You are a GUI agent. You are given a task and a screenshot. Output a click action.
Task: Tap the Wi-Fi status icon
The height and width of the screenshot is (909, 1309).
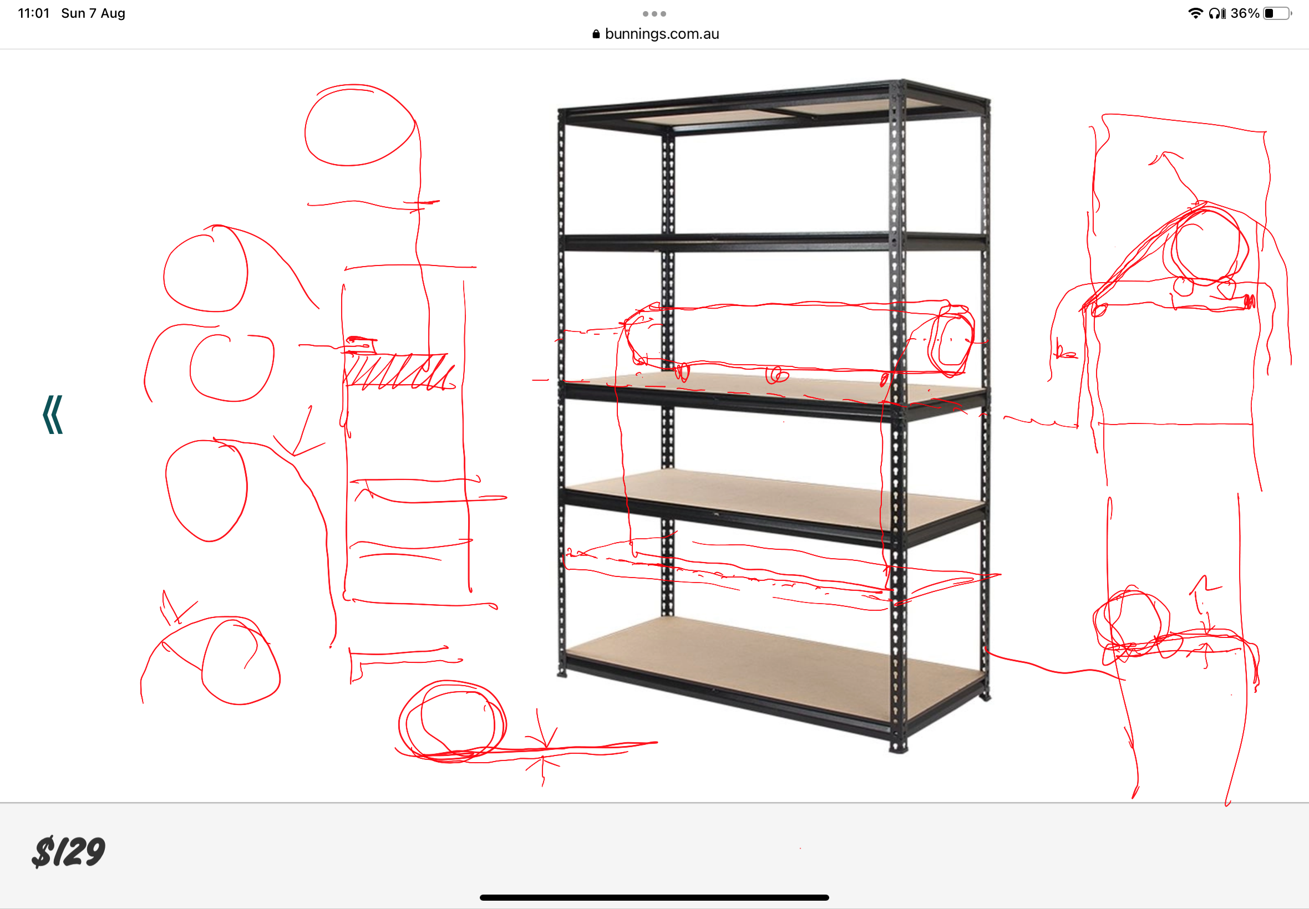[x=1195, y=13]
